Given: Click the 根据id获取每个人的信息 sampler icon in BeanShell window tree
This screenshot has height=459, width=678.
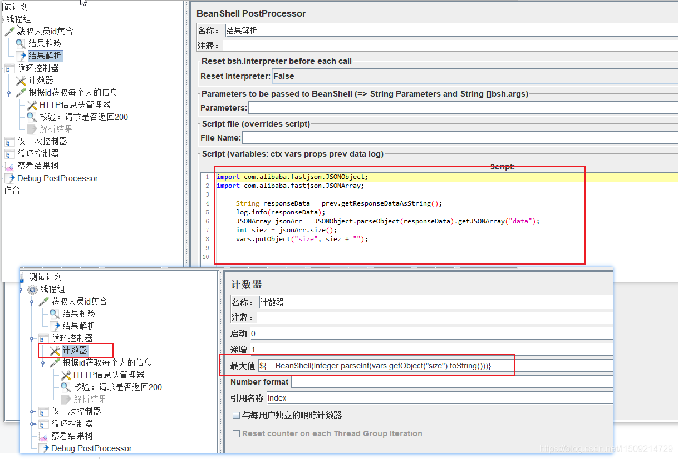Looking at the screenshot, I should tap(21, 93).
